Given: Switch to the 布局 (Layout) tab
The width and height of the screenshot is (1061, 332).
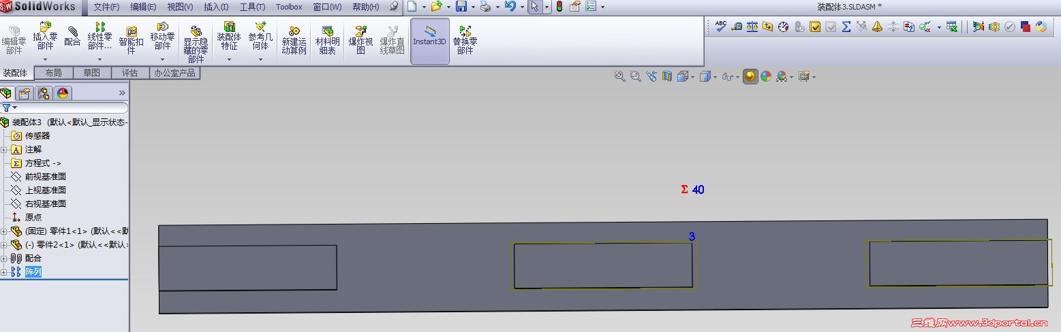Looking at the screenshot, I should point(53,73).
